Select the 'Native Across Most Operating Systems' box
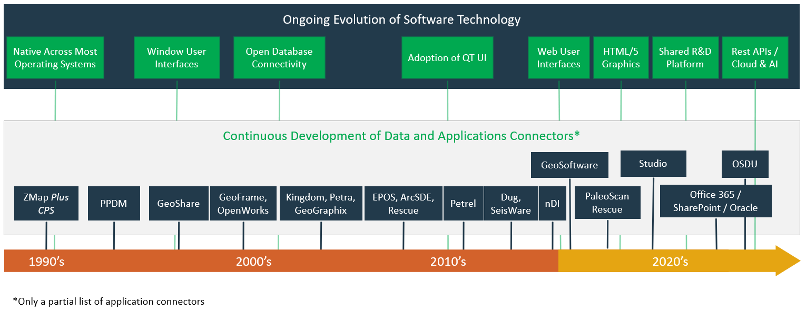 click(x=55, y=58)
